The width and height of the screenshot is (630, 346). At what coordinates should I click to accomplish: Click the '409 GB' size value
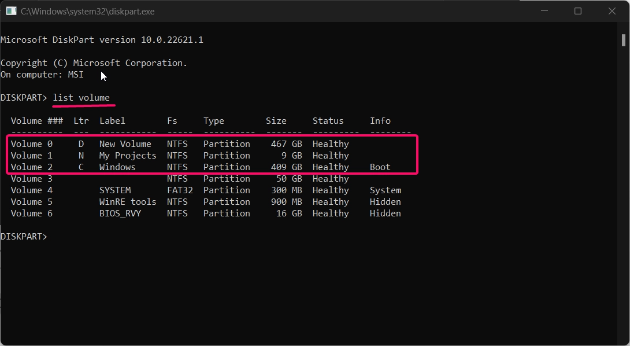pos(287,167)
